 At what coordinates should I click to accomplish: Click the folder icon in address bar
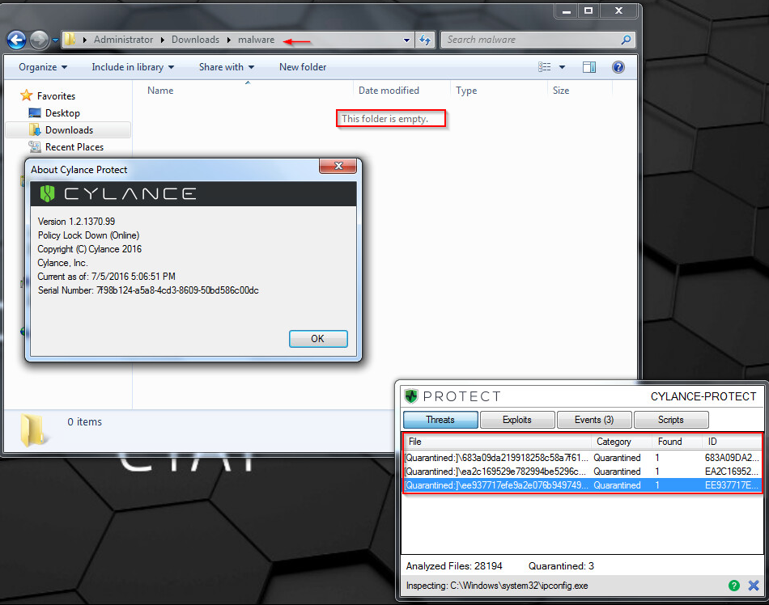click(70, 39)
